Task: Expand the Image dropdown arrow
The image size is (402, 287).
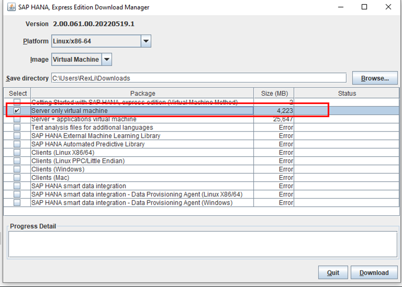Action: (x=107, y=59)
